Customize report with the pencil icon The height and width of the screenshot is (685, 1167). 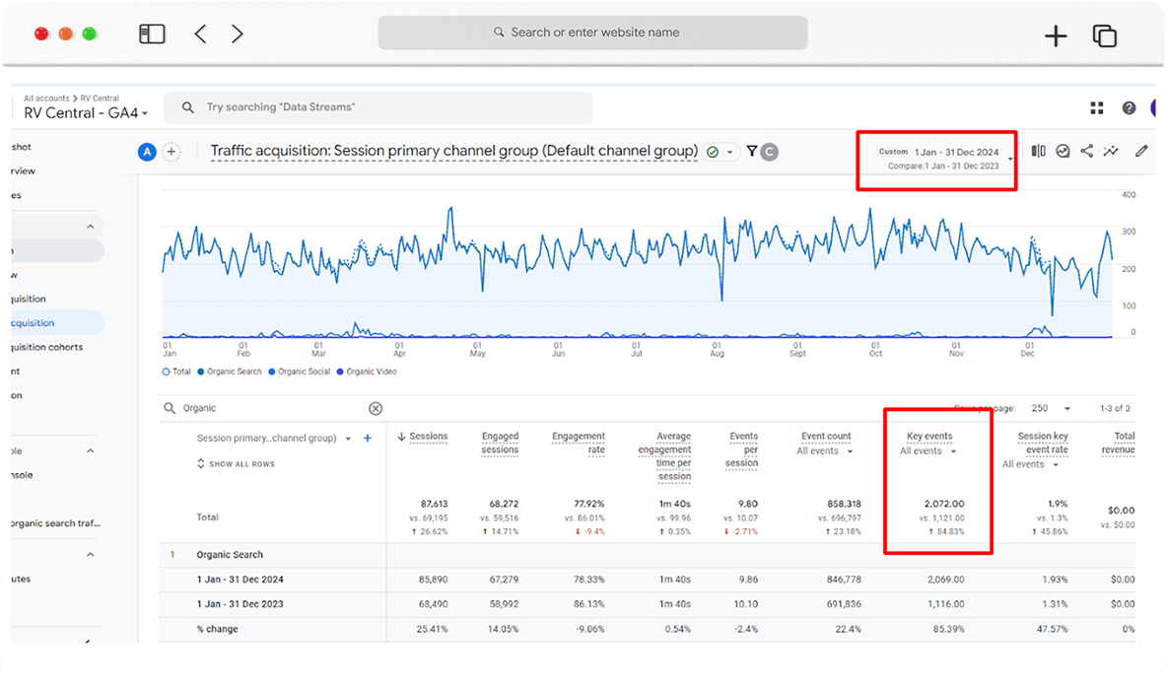[x=1141, y=151]
